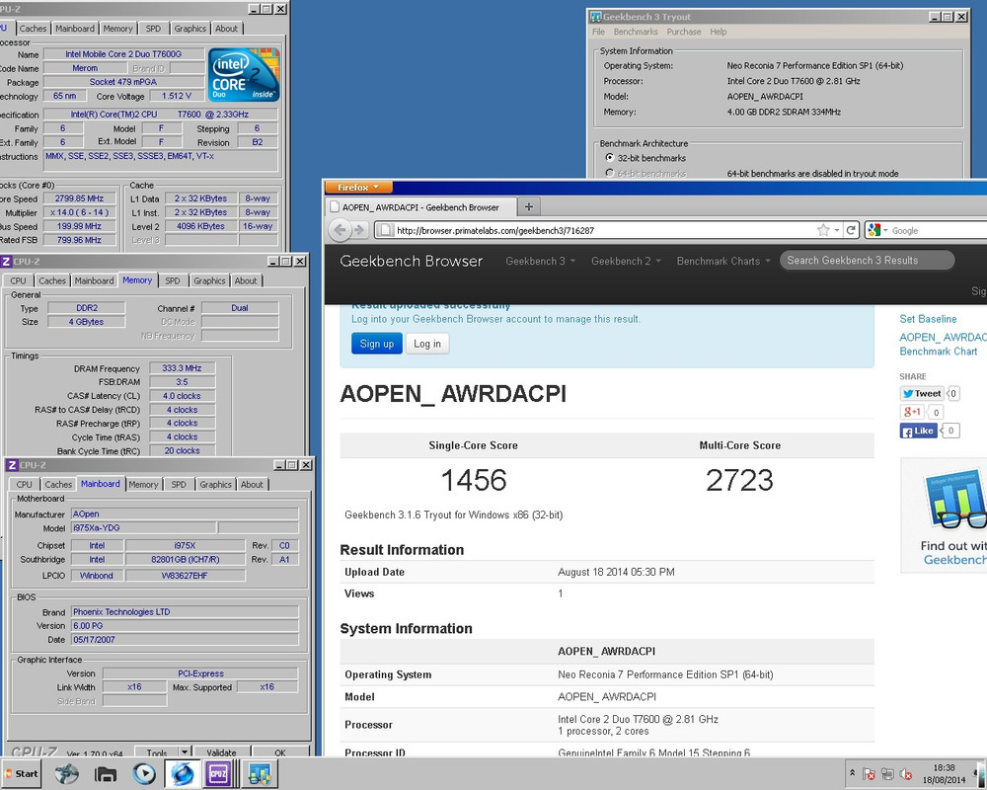Open the orange Firefox menu button
The width and height of the screenshot is (987, 790).
[358, 187]
